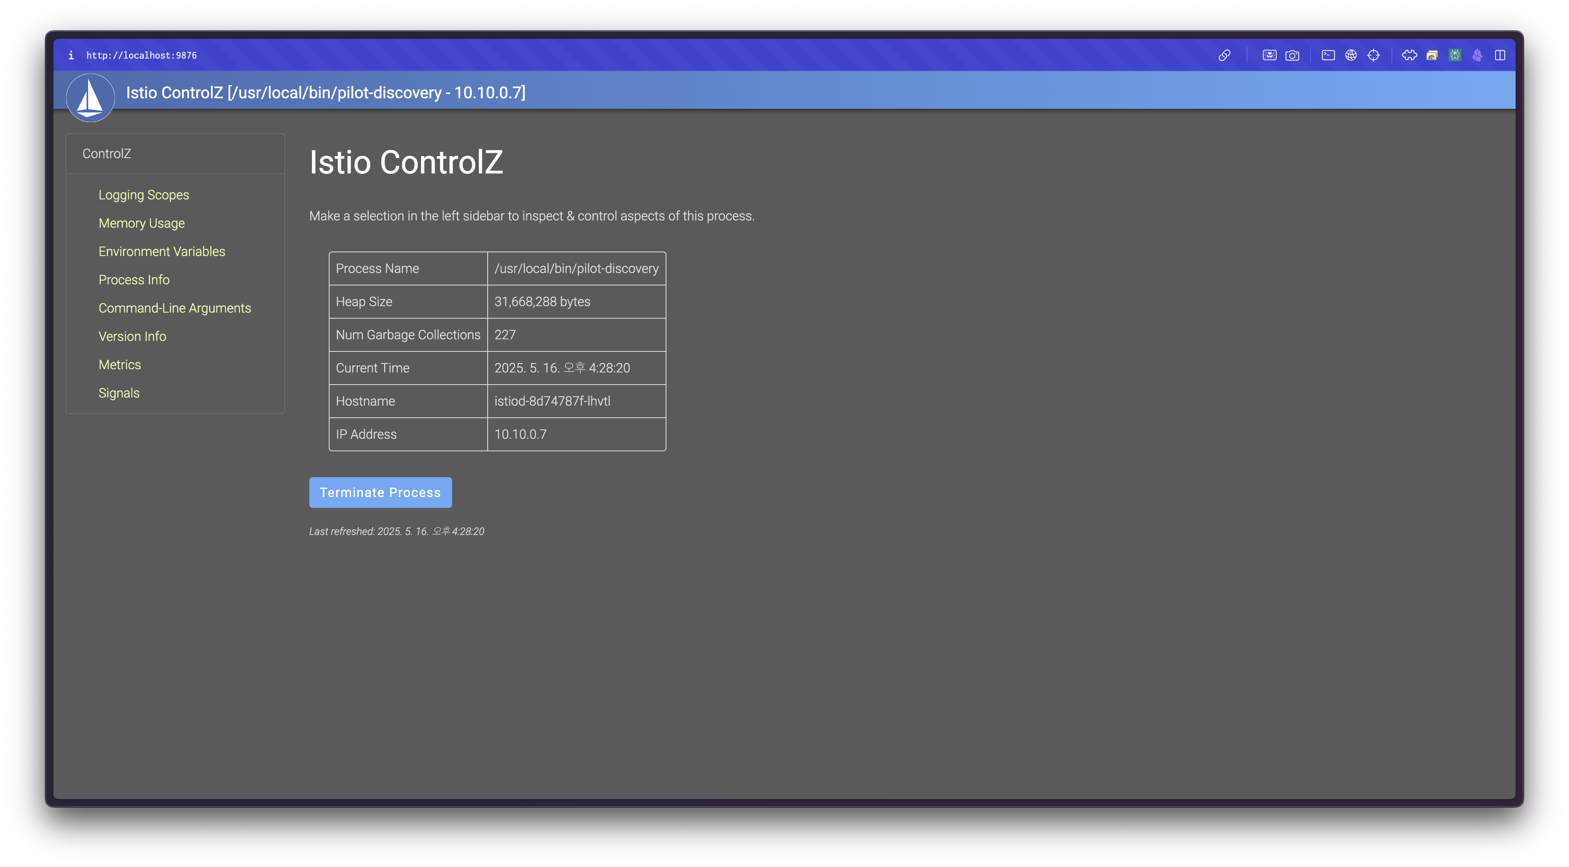Take a screenshot with the camera icon

[1292, 55]
